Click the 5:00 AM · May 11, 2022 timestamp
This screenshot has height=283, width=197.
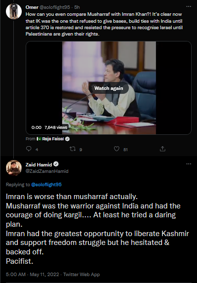pyautogui.click(x=33, y=275)
